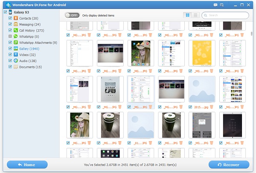
Task: Click the Galaxy S3 device label
Action: tap(21, 12)
